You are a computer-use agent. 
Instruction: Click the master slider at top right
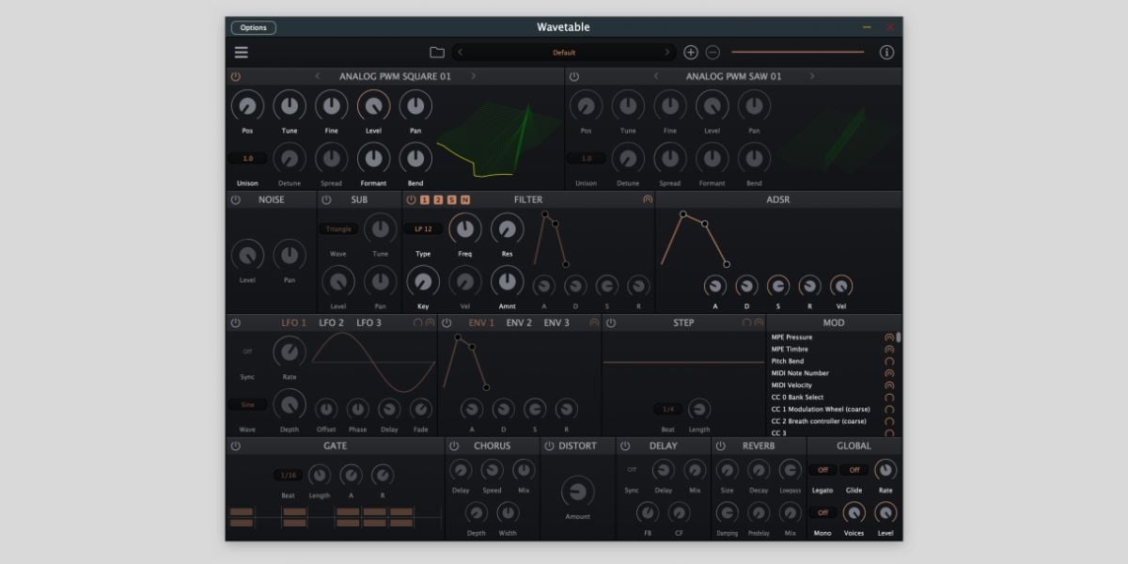coord(797,52)
